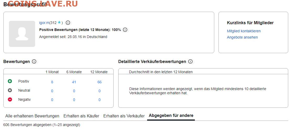Open info icon beside Detaillierte Verkäuferbewertungen
The width and height of the screenshot is (305, 132).
point(190,61)
